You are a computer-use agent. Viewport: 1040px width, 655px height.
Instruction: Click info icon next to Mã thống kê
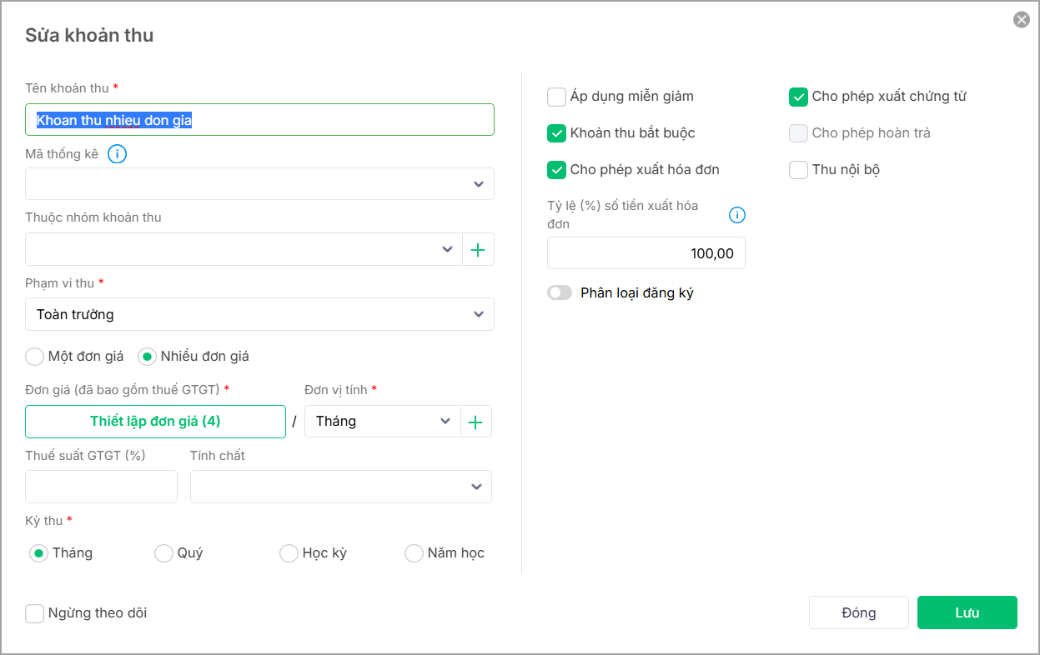click(118, 154)
